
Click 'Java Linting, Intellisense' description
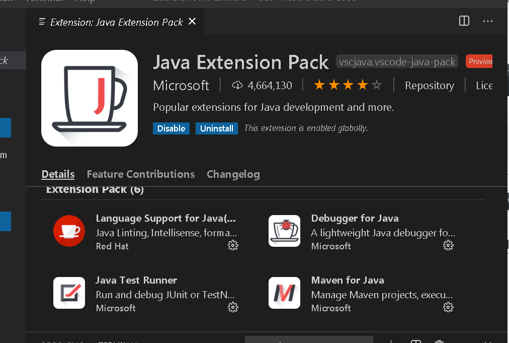point(166,233)
